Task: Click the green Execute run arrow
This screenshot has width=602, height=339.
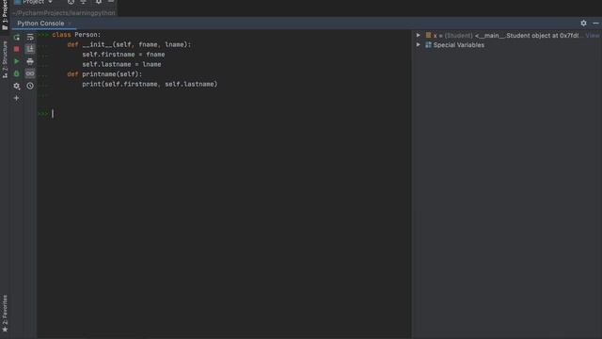Action: 17,61
